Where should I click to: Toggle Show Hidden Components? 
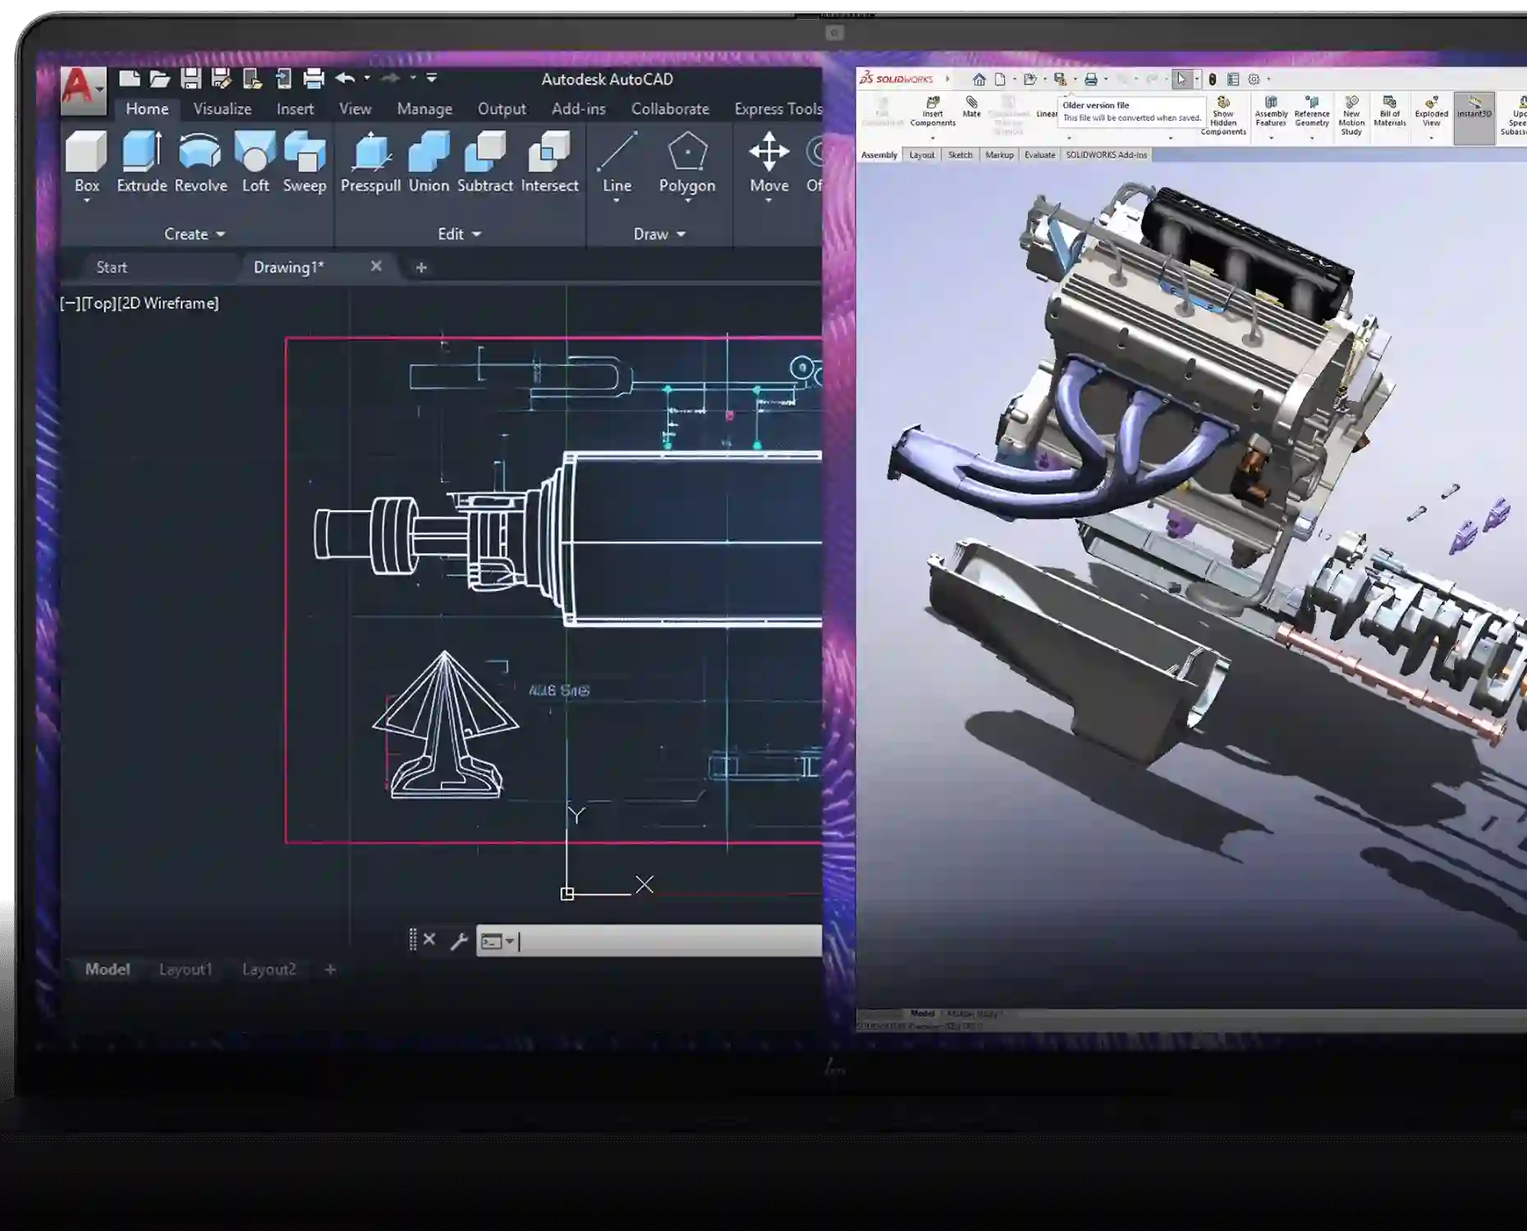pyautogui.click(x=1223, y=116)
